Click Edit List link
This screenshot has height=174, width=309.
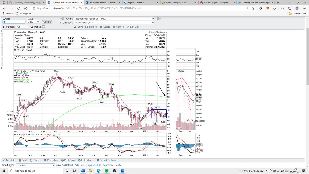[133, 27]
